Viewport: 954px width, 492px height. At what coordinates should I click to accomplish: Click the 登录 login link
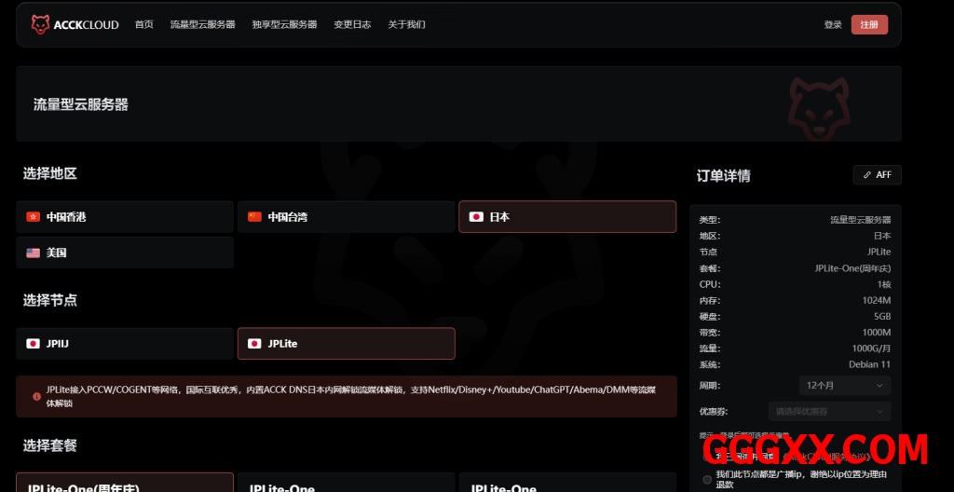pyautogui.click(x=832, y=25)
